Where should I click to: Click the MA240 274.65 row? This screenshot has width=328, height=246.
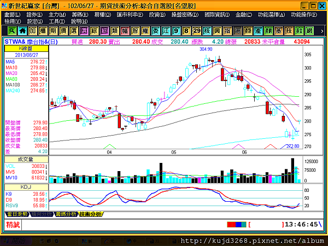26,91
